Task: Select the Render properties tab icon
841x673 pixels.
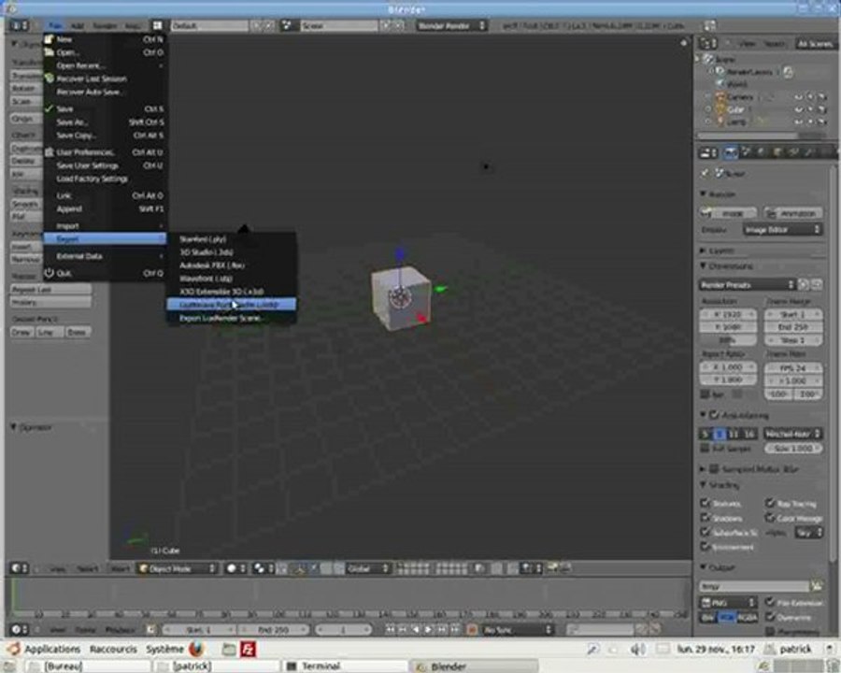Action: (x=731, y=153)
